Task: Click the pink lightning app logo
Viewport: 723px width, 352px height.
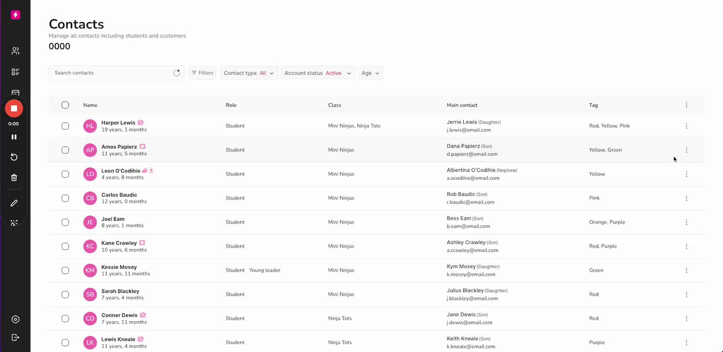Action: 15,15
